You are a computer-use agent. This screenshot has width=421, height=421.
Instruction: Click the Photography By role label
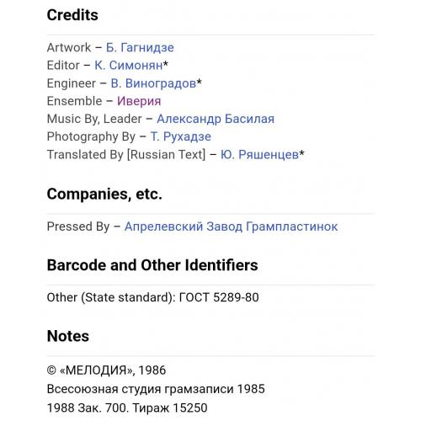point(91,136)
